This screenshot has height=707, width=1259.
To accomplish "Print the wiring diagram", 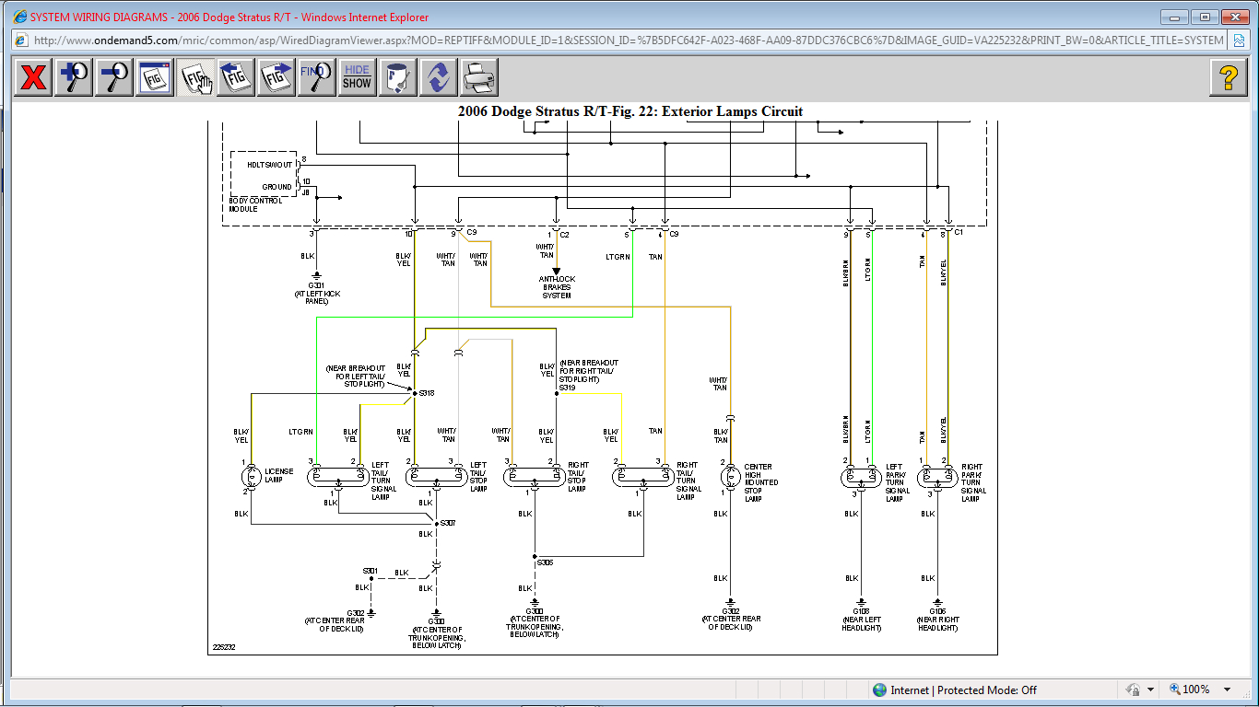I will click(x=479, y=77).
